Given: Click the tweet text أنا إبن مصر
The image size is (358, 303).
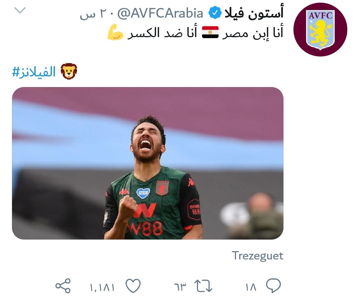Looking at the screenshot, I should 253,33.
